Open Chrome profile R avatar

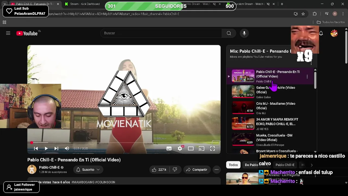pyautogui.click(x=335, y=14)
